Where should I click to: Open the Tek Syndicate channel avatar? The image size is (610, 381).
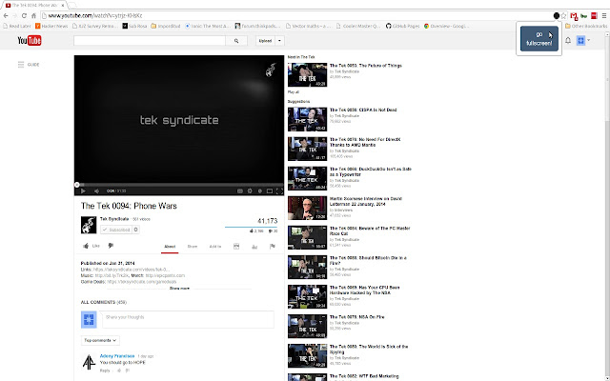pyautogui.click(x=89, y=225)
